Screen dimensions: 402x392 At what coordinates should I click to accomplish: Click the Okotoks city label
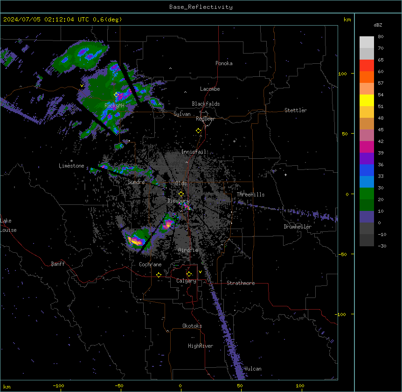(192, 326)
